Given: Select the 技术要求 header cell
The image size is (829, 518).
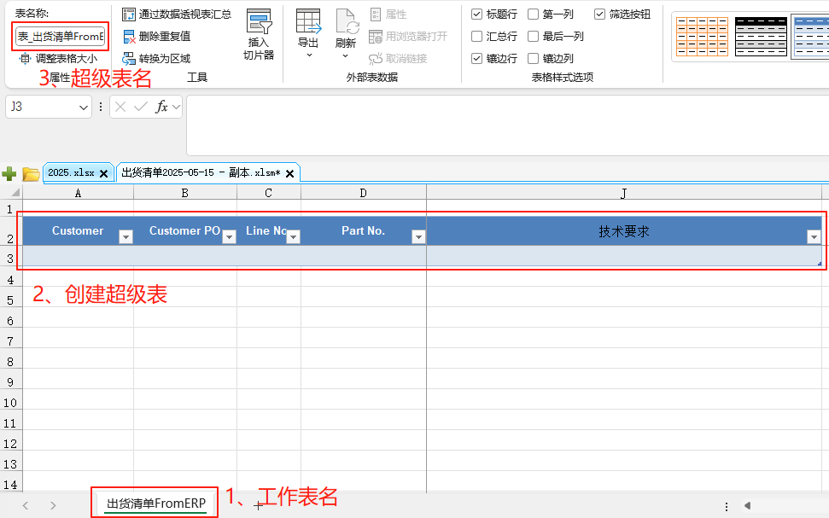Looking at the screenshot, I should tap(624, 230).
